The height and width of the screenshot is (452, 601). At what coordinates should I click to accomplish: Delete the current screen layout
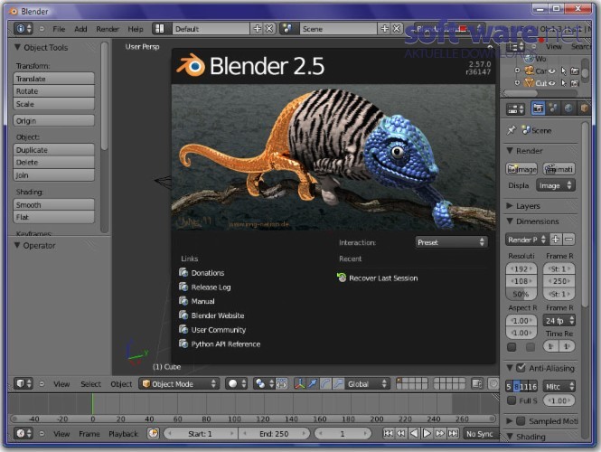click(x=269, y=29)
